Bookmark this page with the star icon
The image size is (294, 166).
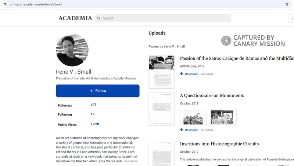287,4
